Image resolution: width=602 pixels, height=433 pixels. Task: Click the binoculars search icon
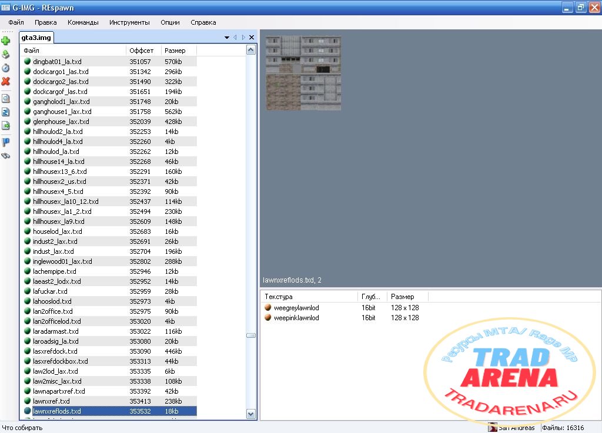[x=6, y=156]
